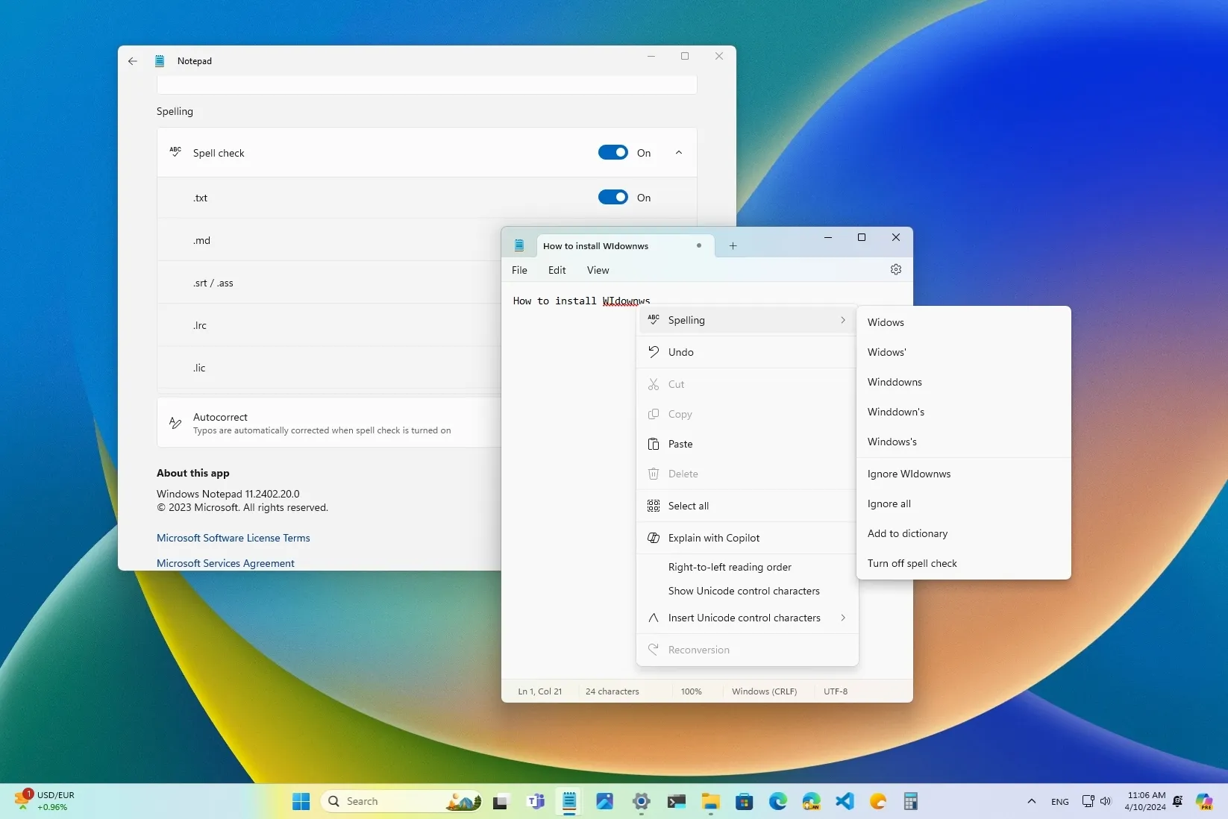Open Calculator from the taskbar

coord(910,802)
